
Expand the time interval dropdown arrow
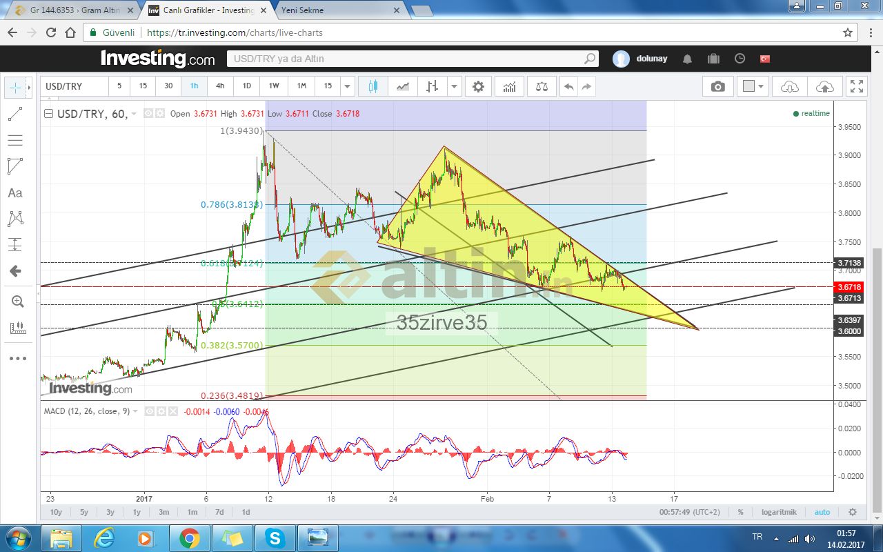(x=348, y=86)
